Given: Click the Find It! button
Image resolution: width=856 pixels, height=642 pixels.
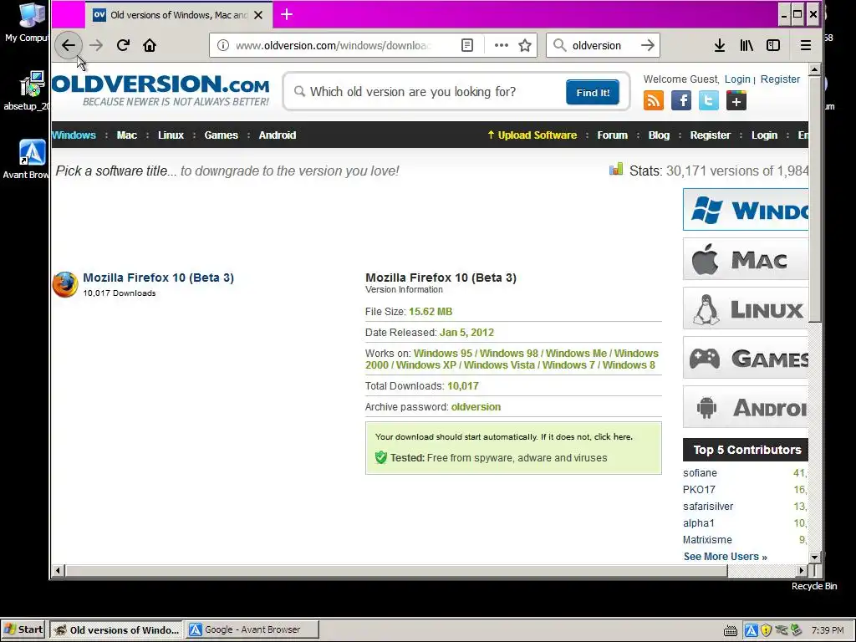Looking at the screenshot, I should point(593,92).
